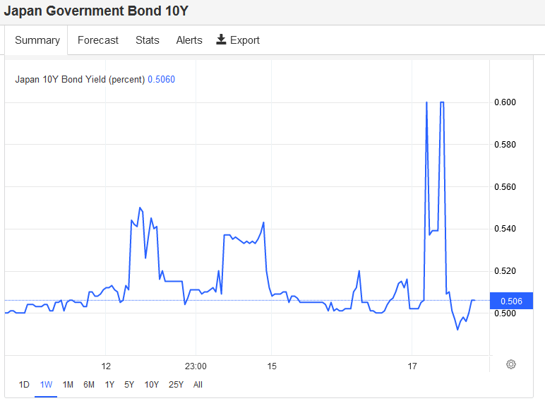Click the 0.560 y-axis label

click(x=505, y=187)
